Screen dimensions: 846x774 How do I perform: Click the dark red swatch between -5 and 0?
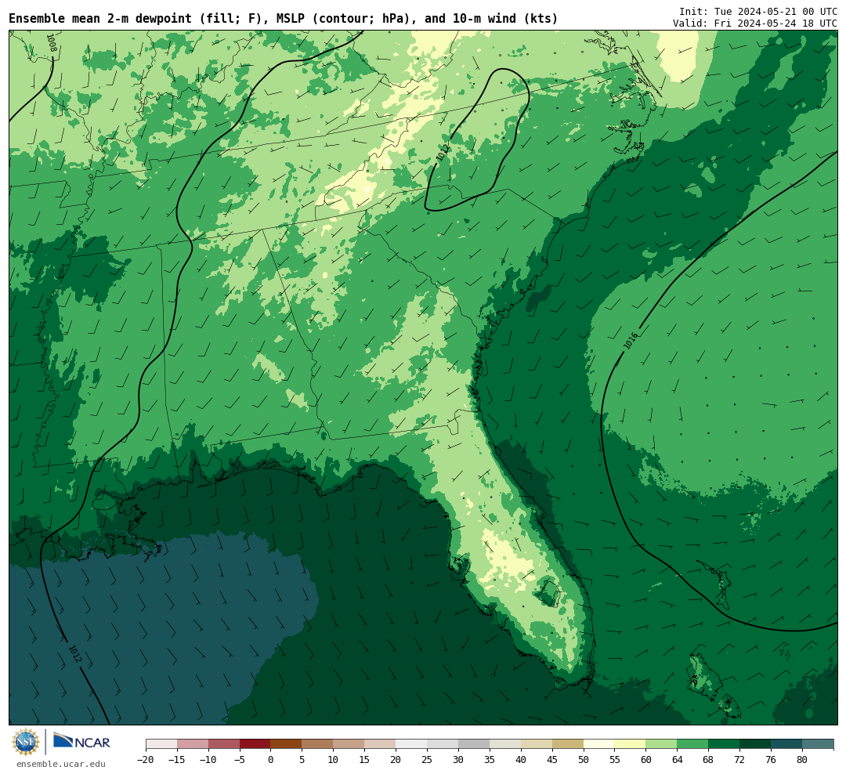click(x=255, y=744)
